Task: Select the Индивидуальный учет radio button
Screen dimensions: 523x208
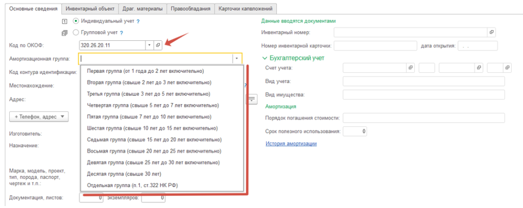Action: coord(76,21)
